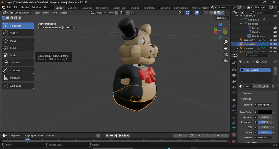279x149 pixels.
Task: Open the Render menu
Action: point(25,7)
